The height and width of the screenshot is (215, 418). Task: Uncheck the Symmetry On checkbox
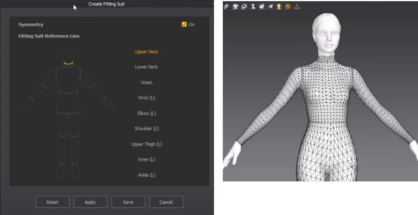point(184,24)
